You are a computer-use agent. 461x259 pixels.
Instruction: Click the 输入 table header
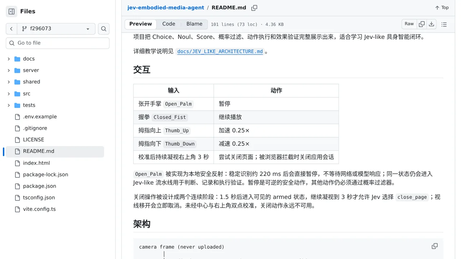coord(174,91)
